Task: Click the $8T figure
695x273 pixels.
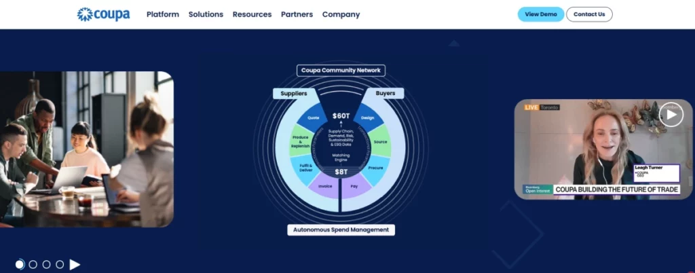Action: point(341,172)
